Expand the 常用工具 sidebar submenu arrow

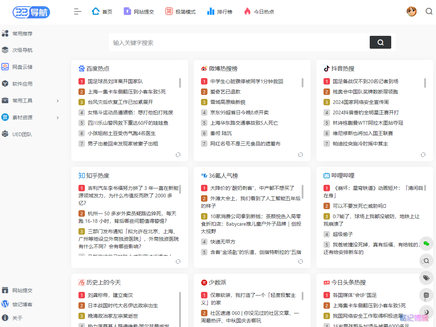[58, 101]
